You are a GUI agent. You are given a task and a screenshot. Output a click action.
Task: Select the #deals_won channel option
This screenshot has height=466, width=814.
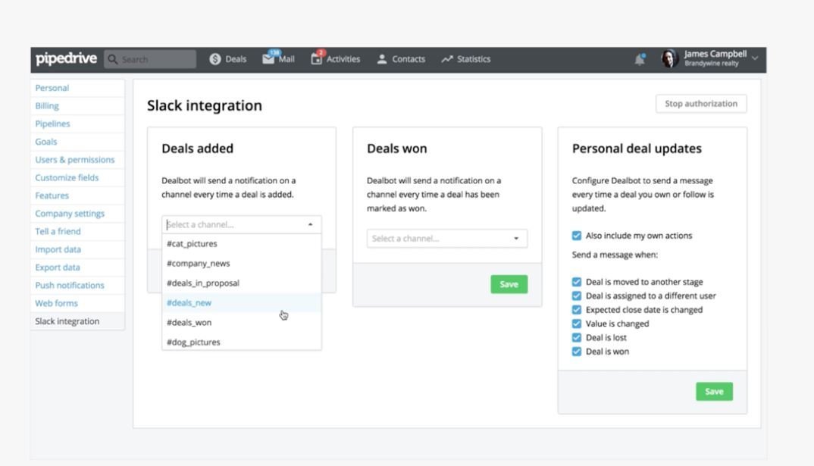(x=242, y=323)
